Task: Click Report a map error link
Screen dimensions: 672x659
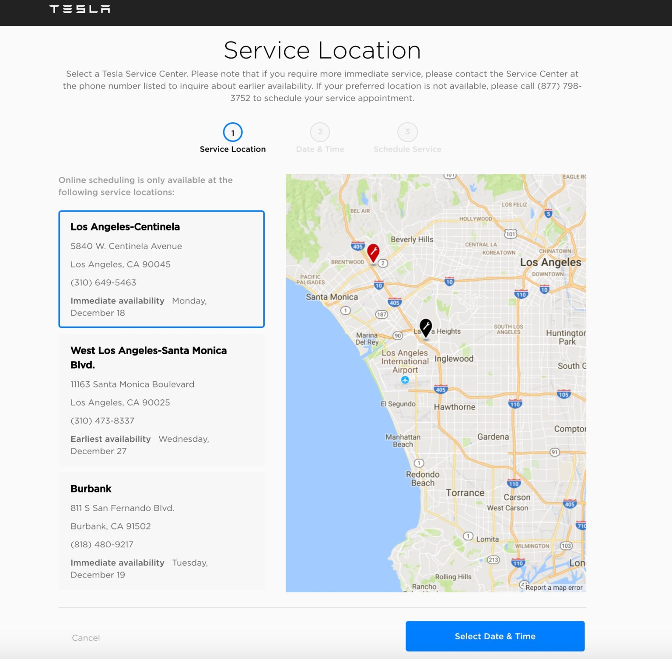Action: pyautogui.click(x=553, y=588)
